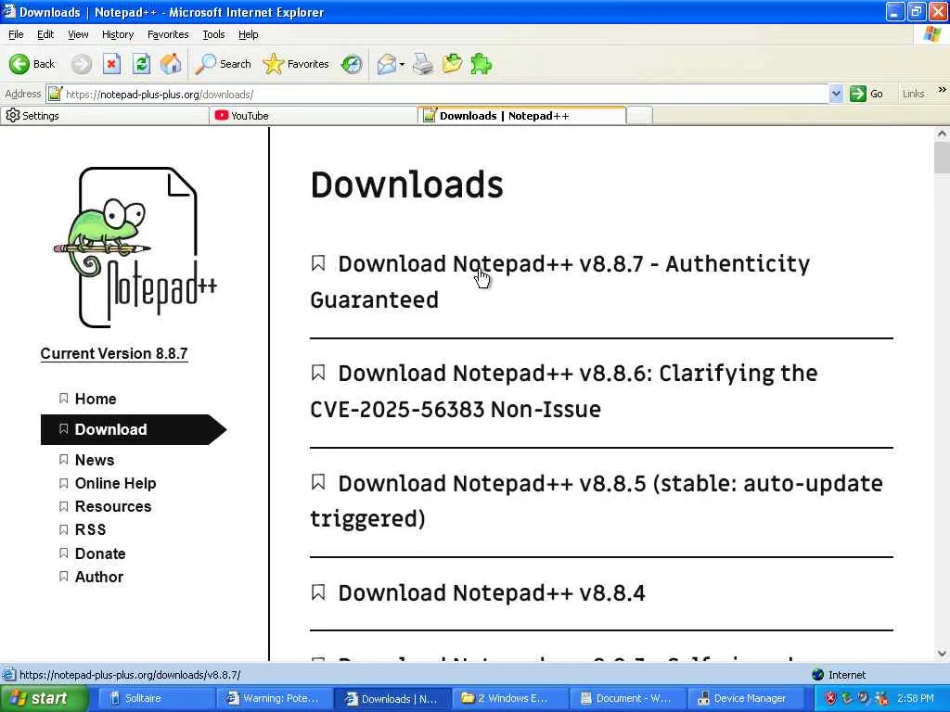The height and width of the screenshot is (712, 950).
Task: Open the File menu
Action: tap(16, 34)
